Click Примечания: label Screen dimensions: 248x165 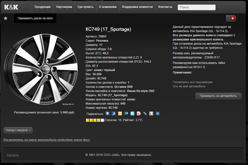tap(182, 73)
